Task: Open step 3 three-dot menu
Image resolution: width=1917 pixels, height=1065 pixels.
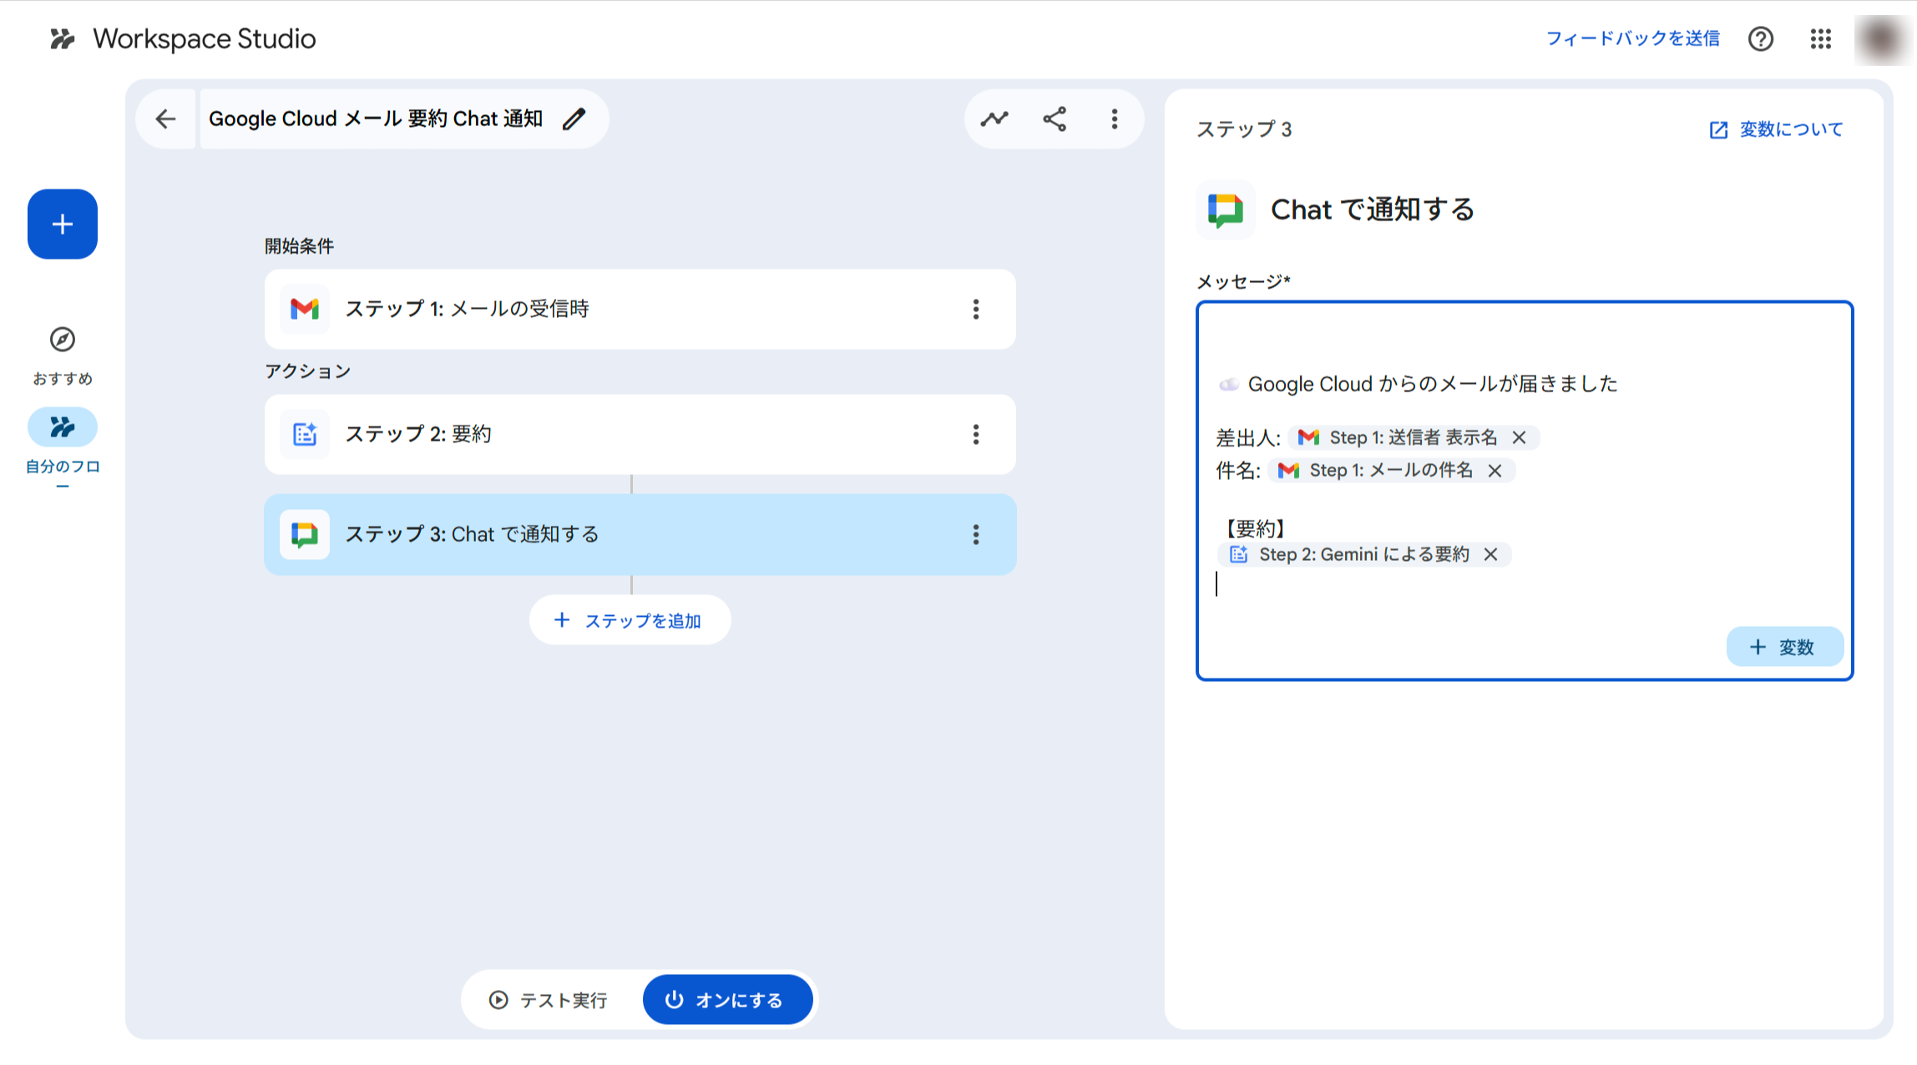Action: pos(975,534)
